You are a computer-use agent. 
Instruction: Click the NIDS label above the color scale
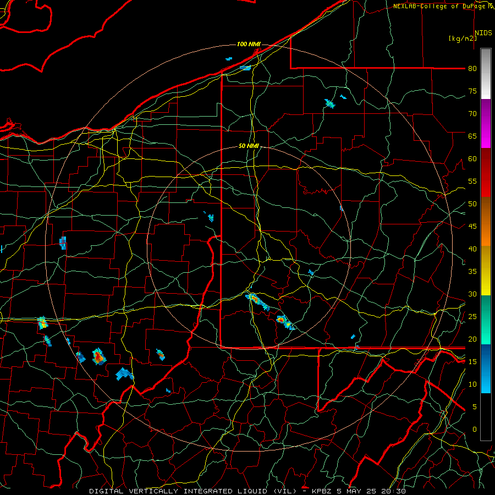point(483,33)
